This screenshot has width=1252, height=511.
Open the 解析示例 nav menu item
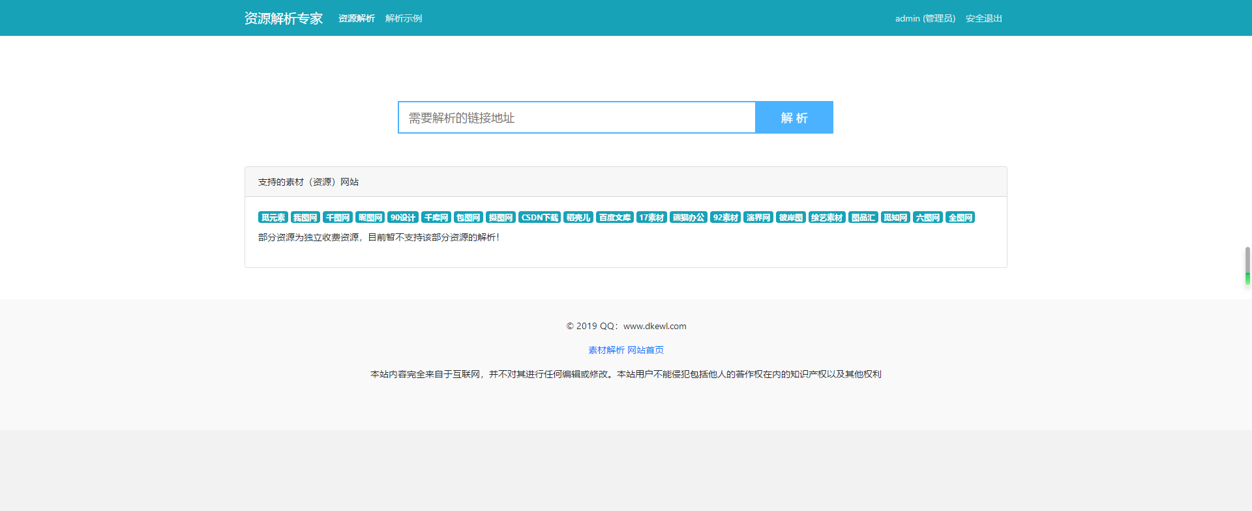click(x=403, y=18)
